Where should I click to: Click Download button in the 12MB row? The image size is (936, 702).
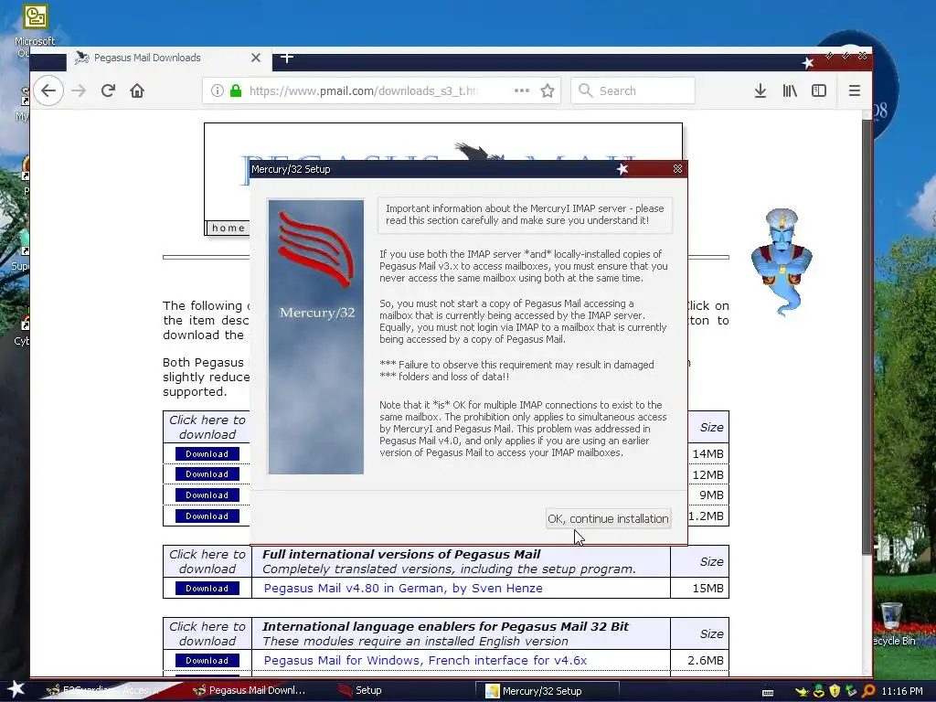coord(207,474)
